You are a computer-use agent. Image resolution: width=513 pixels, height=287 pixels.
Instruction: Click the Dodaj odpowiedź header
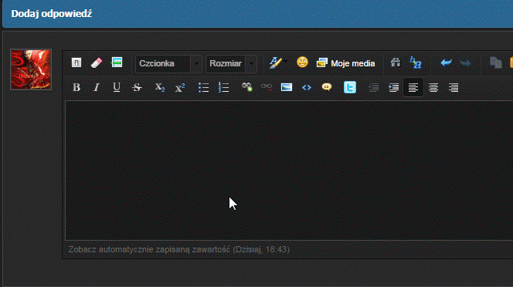pyautogui.click(x=52, y=14)
